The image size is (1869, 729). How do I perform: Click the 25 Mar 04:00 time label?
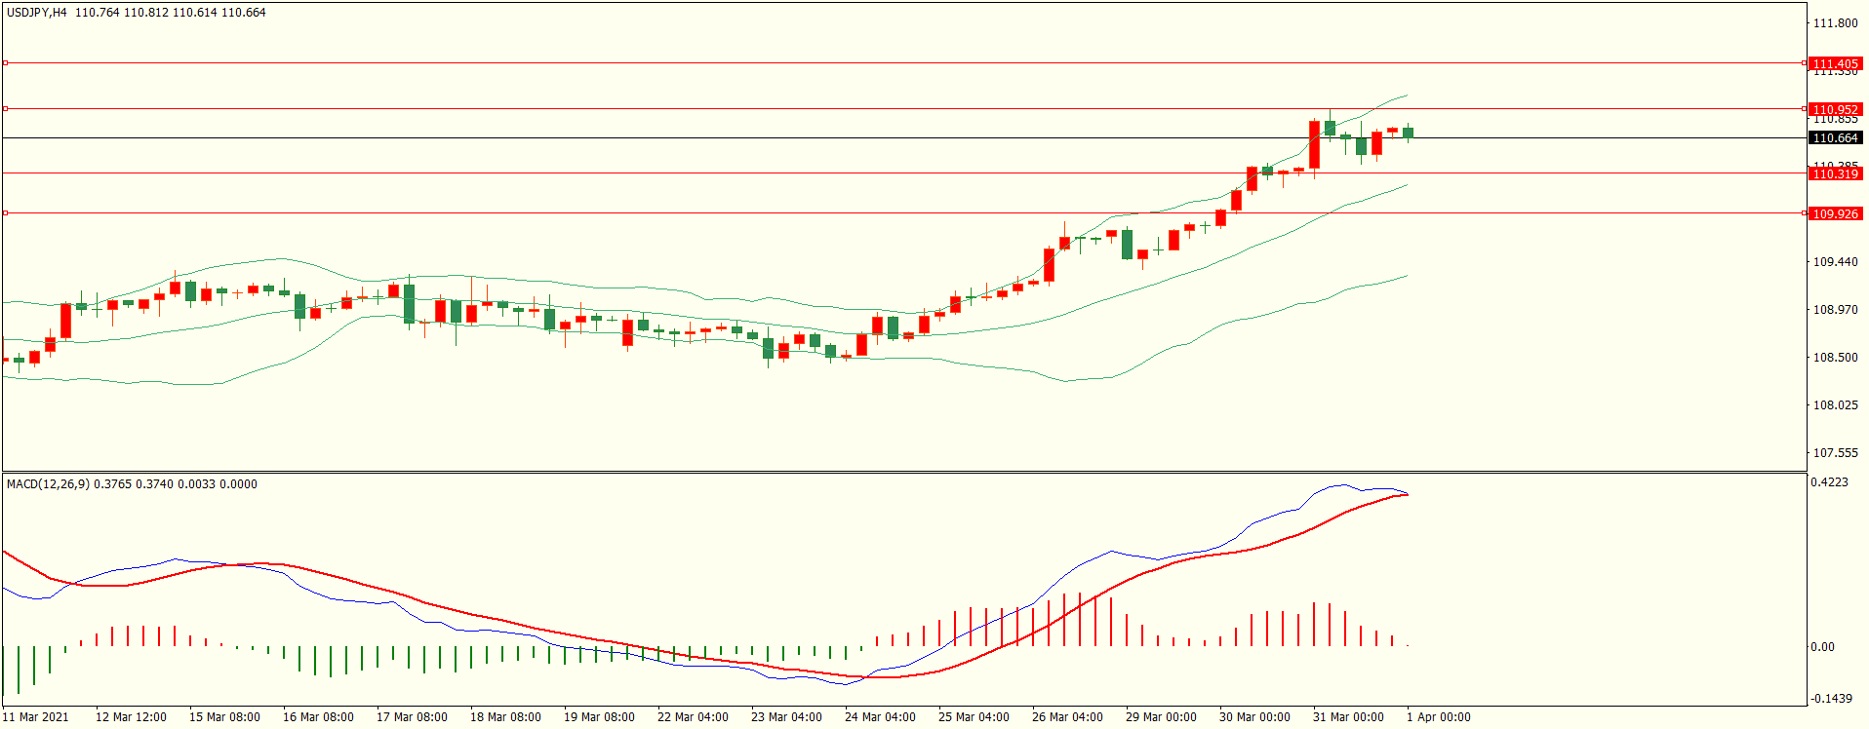(x=974, y=717)
